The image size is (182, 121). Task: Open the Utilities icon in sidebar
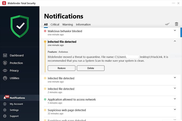click(5, 78)
